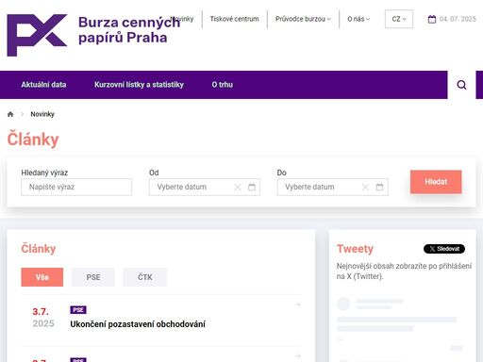Click the Hledaný výraz input field
The height and width of the screenshot is (362, 483).
76,187
